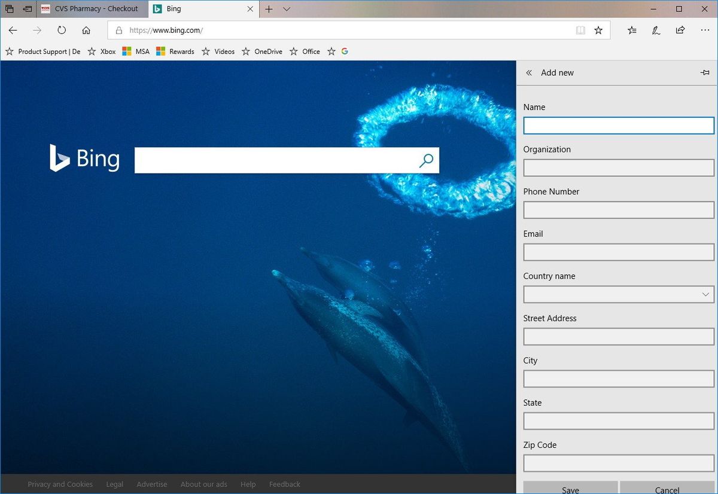Collapse the Add new panel
The width and height of the screenshot is (718, 494).
[529, 72]
